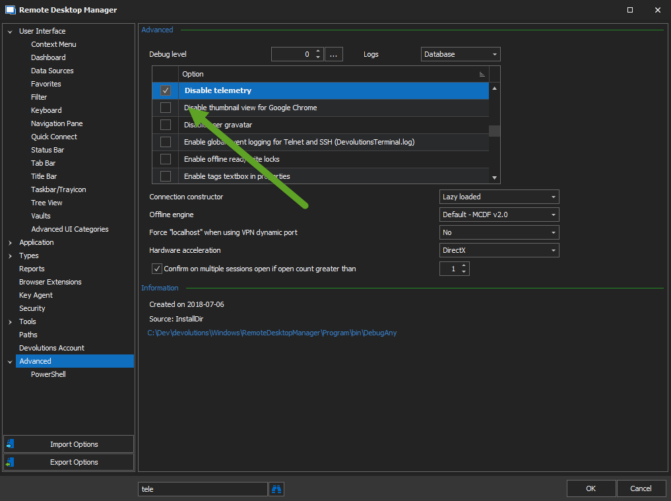
Task: Click the binoculars search icon
Action: click(x=276, y=489)
